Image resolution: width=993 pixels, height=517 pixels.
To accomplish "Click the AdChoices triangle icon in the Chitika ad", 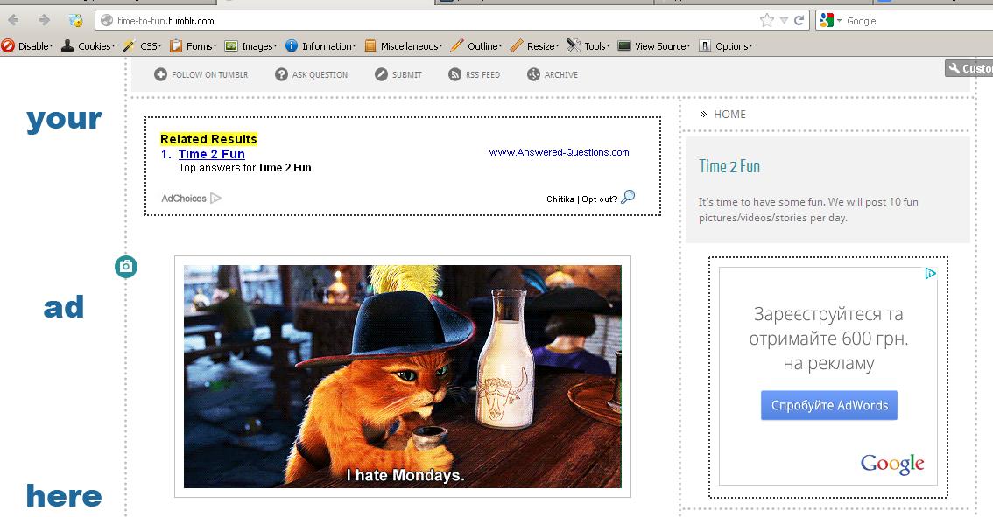I will (x=215, y=198).
